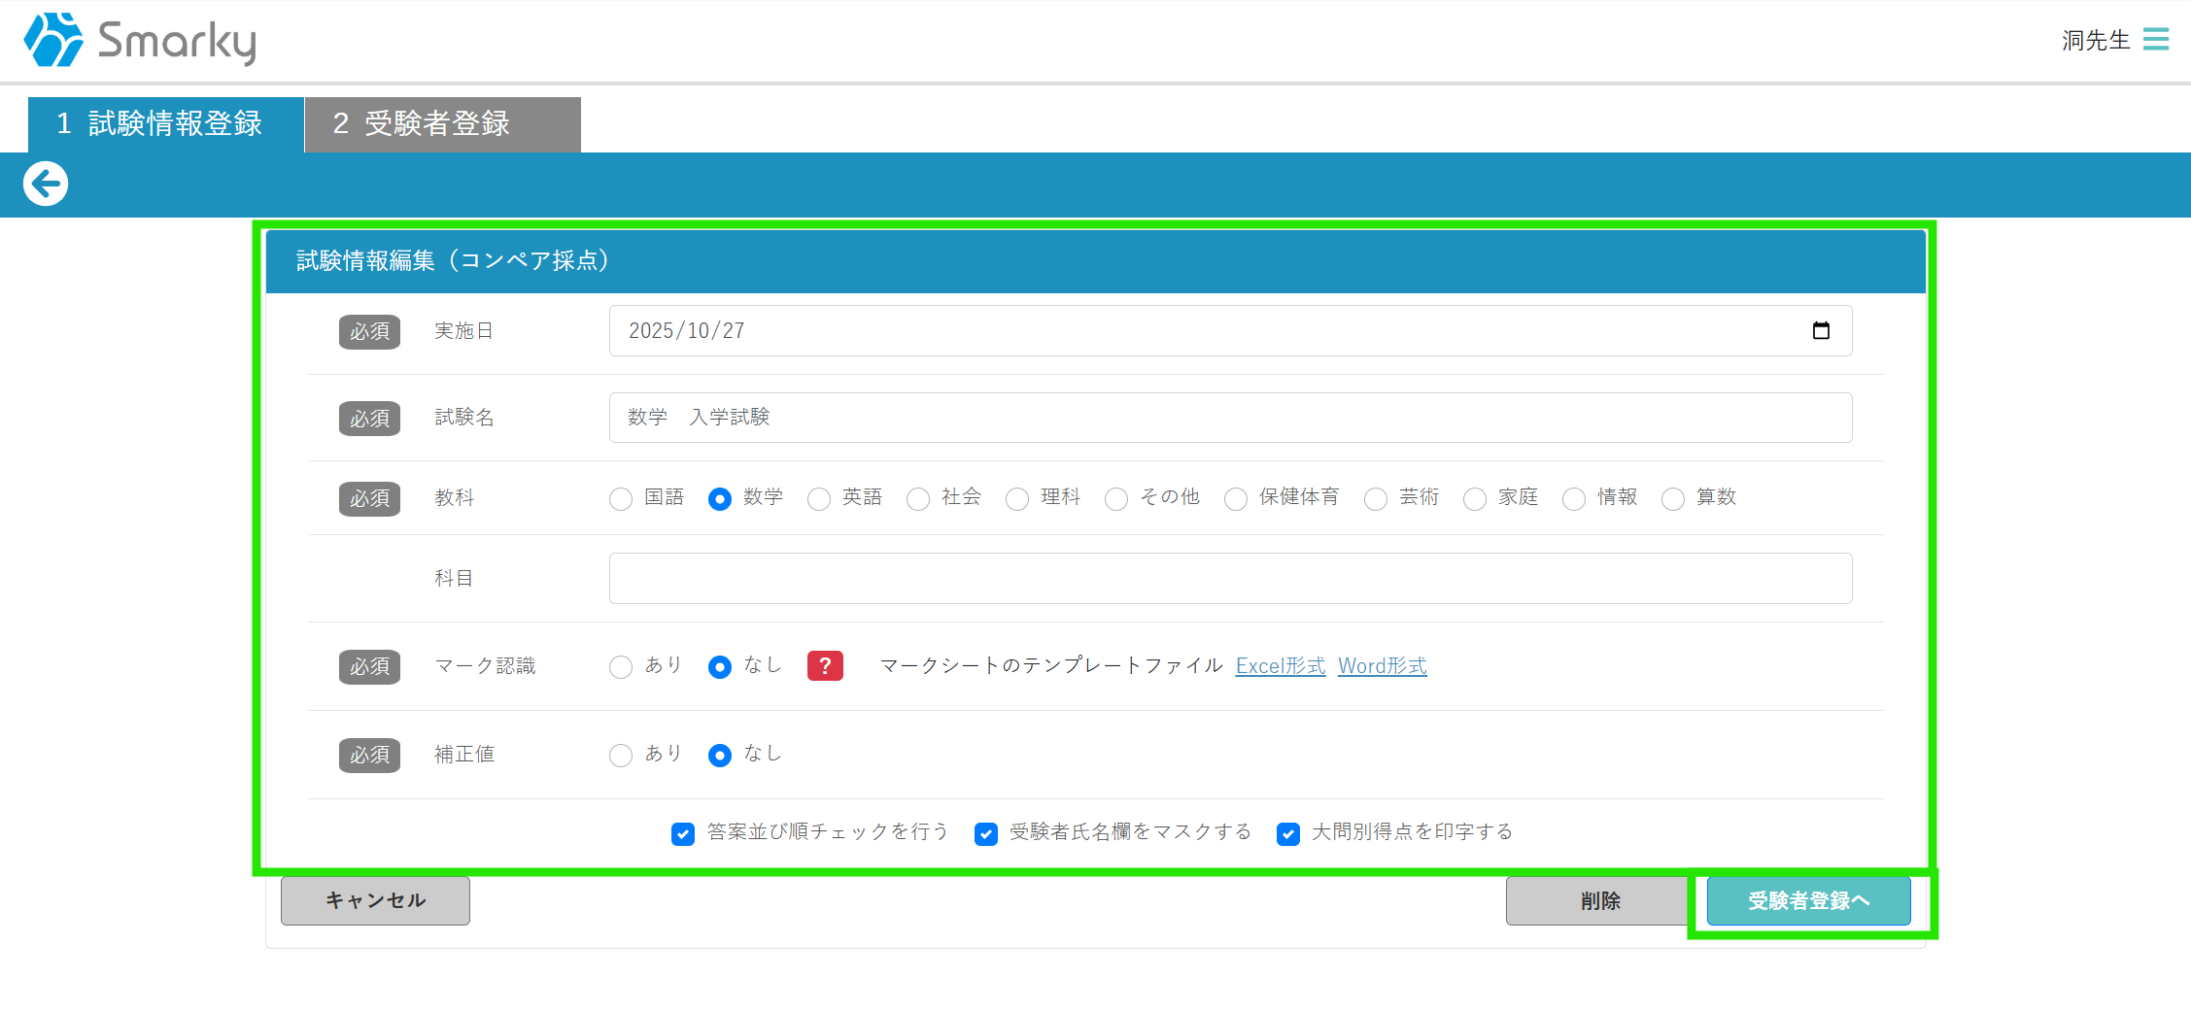Toggle 受験者氏名欄をマスクする checkbox

986,834
